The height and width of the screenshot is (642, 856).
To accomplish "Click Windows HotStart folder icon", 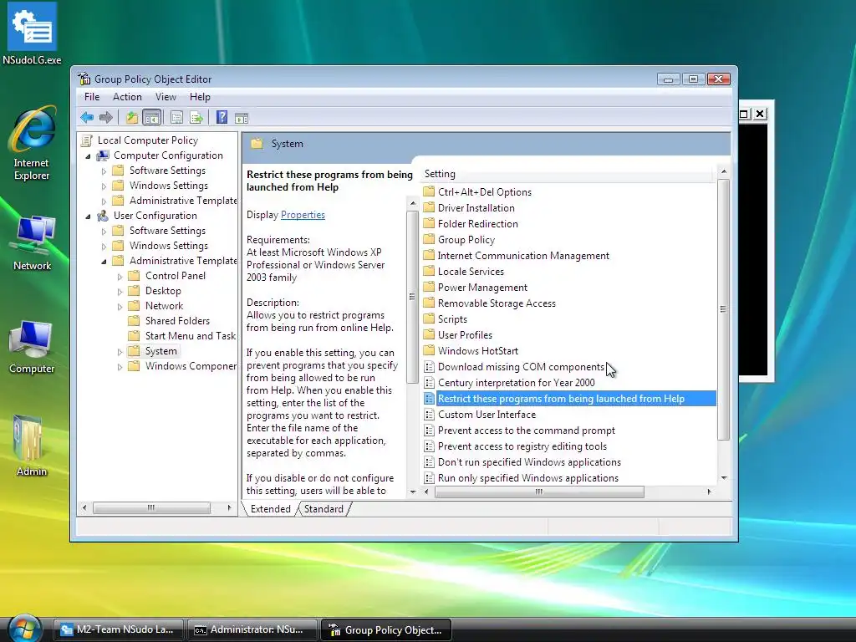I will (429, 350).
